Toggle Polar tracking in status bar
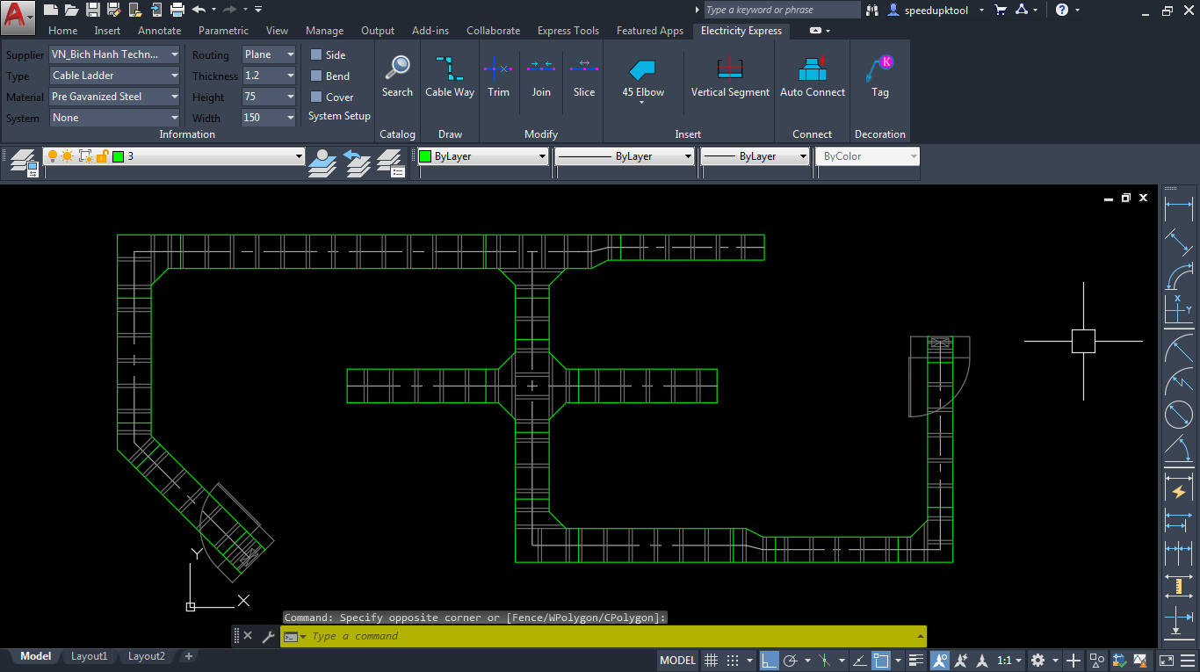1200x672 pixels. tap(790, 661)
